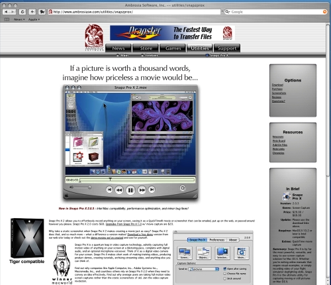The height and width of the screenshot is (285, 331).
Task: Click the Ambrosia Software logo
Action: click(94, 38)
